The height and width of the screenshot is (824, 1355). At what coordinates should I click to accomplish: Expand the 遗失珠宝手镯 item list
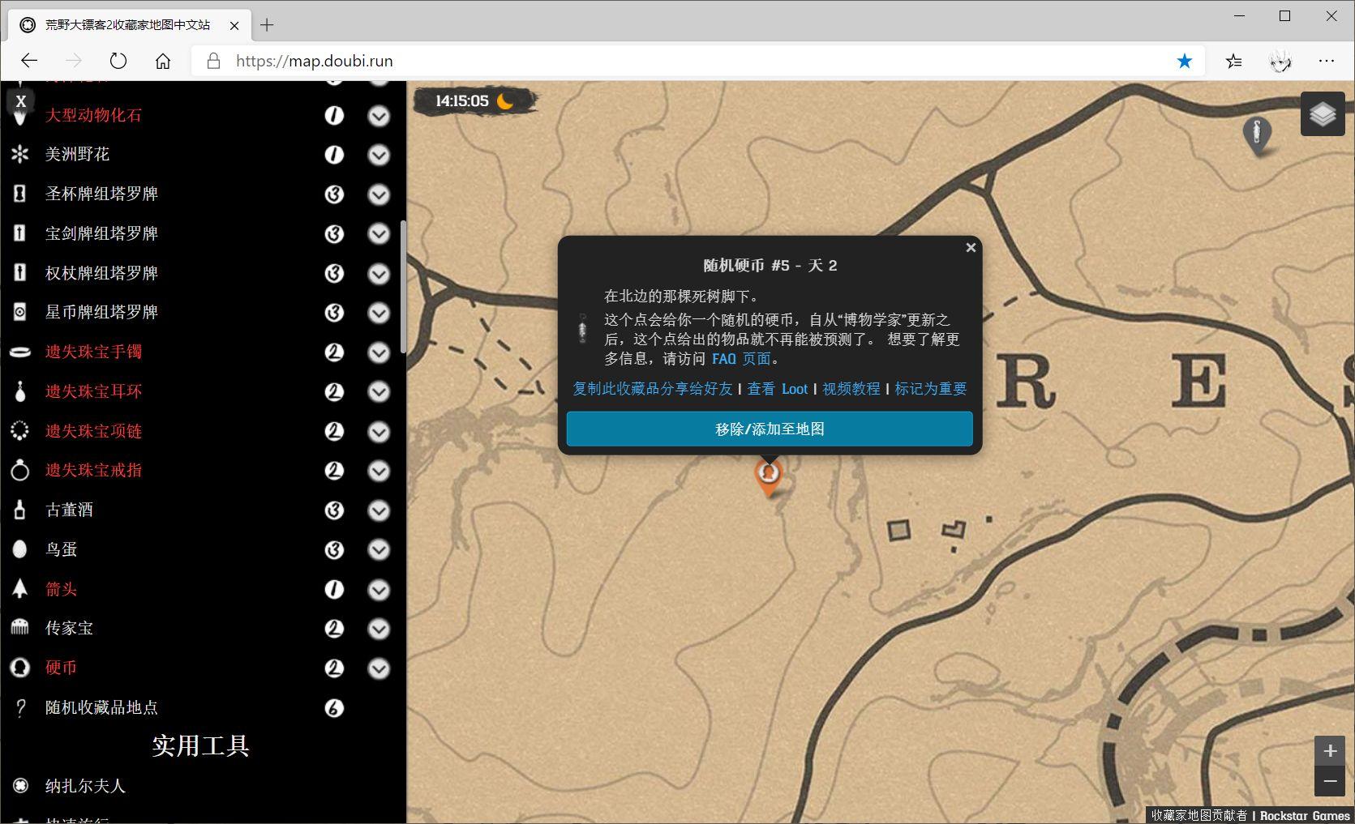(379, 352)
